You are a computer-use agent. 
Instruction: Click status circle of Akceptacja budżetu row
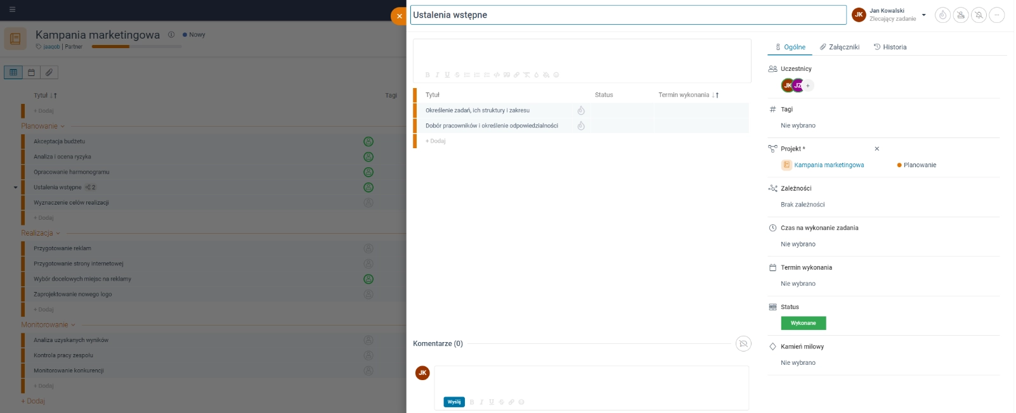tap(368, 141)
